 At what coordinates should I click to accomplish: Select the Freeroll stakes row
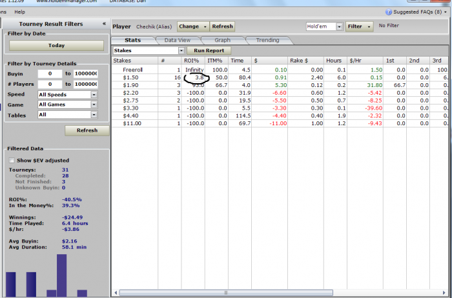pyautogui.click(x=280, y=70)
